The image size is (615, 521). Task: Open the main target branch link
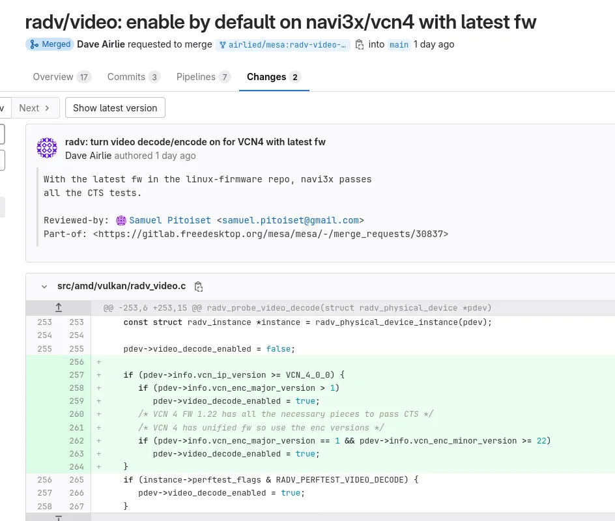(399, 45)
